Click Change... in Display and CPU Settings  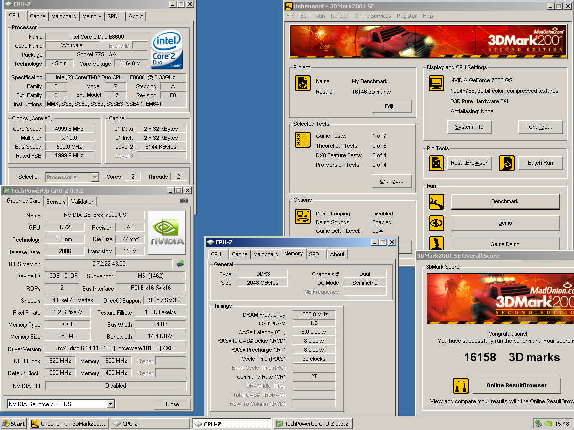pos(540,127)
